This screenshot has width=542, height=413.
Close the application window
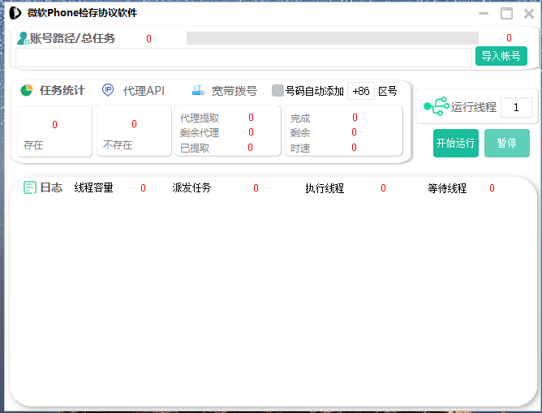point(529,13)
